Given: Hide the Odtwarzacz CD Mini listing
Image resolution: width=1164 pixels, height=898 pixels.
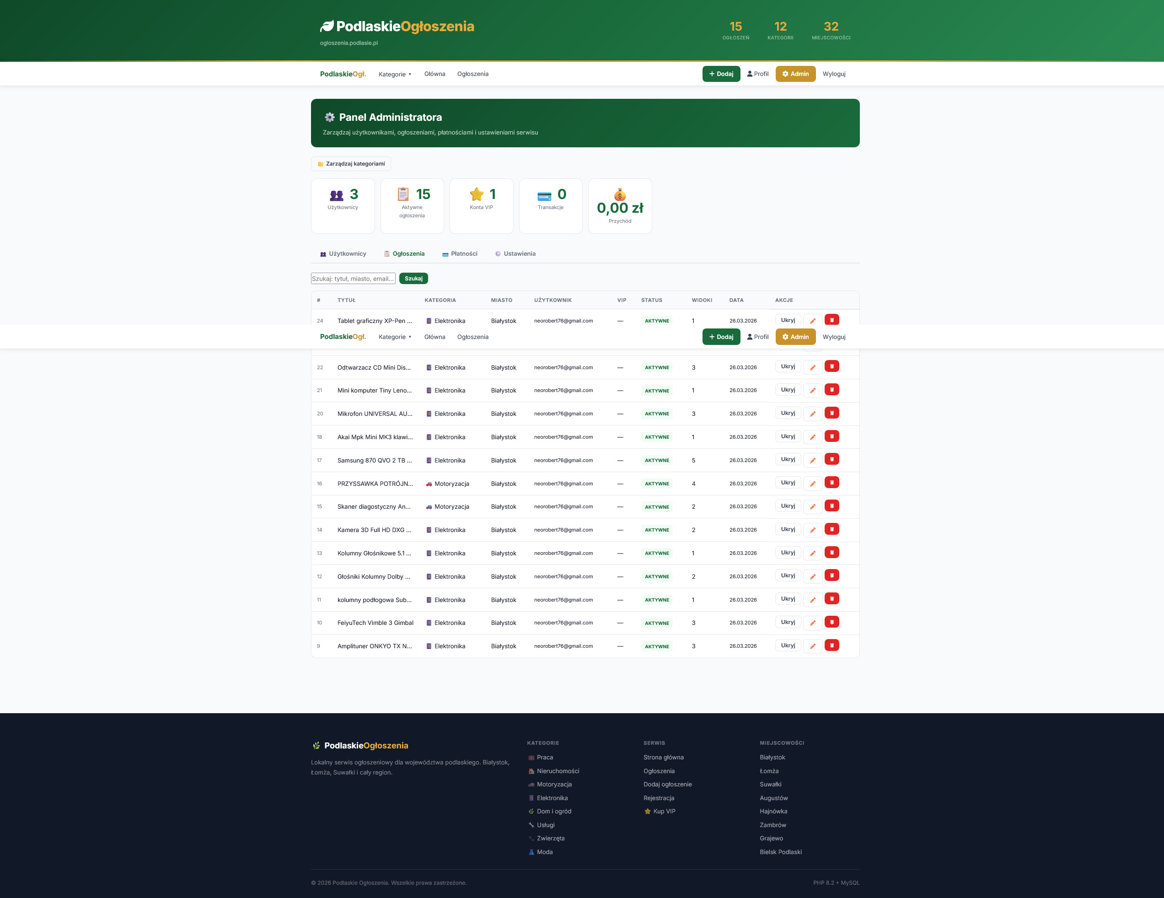Looking at the screenshot, I should coord(787,367).
